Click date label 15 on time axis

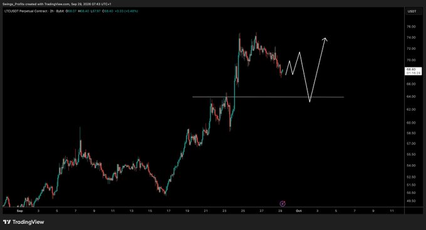150,211
